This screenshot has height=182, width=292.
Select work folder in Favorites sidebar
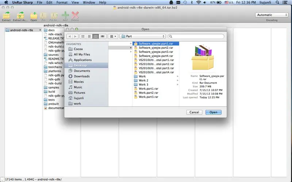coord(77,104)
